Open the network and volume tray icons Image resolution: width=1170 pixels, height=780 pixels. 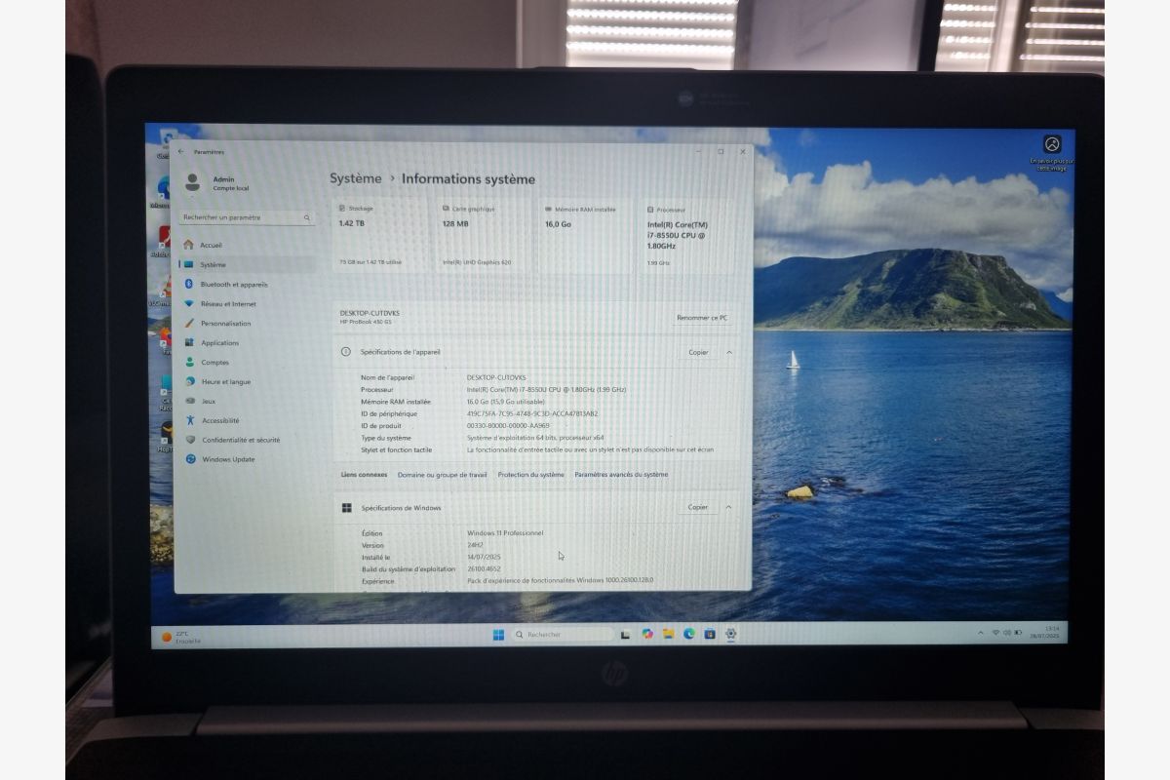click(1009, 633)
